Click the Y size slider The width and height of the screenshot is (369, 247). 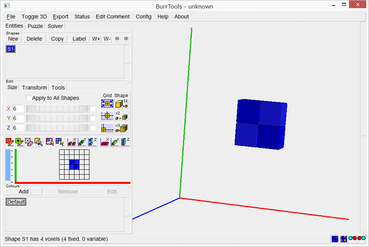click(x=57, y=118)
